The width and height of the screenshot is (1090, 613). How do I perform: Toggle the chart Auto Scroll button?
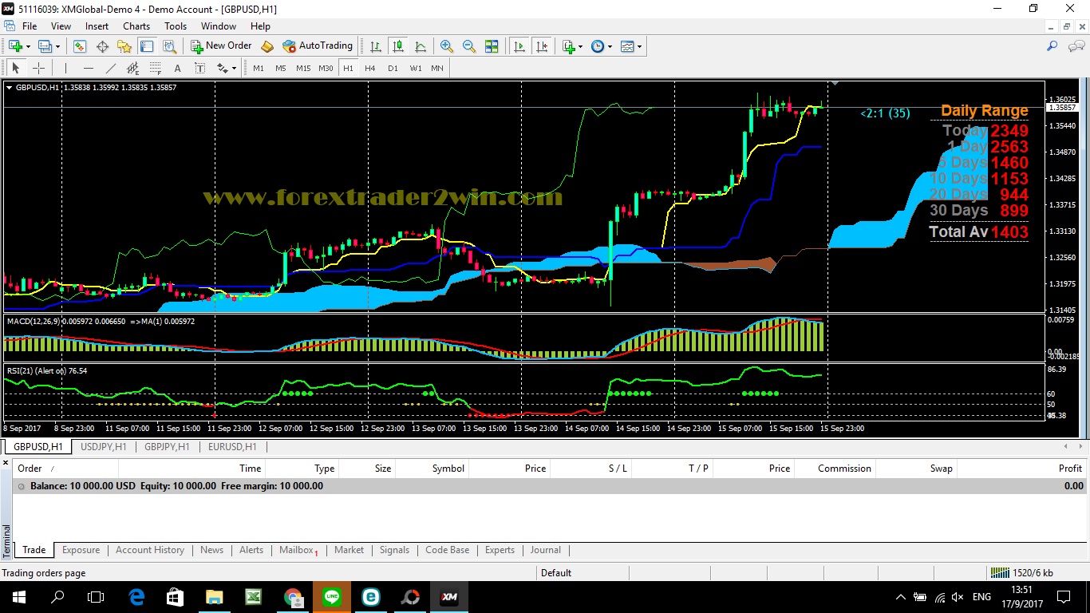coord(519,46)
